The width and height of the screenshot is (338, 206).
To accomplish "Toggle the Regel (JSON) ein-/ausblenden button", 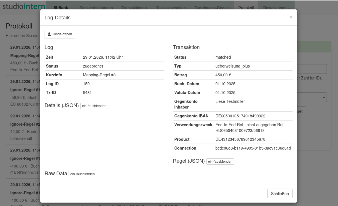I will pyautogui.click(x=220, y=162).
